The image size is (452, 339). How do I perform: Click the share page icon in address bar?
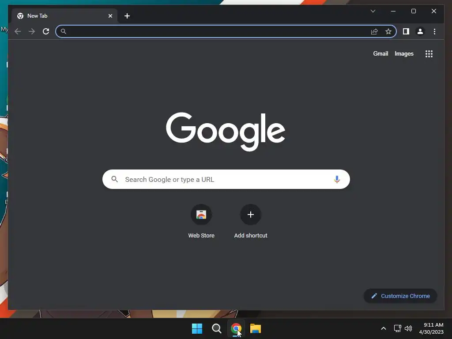374,31
